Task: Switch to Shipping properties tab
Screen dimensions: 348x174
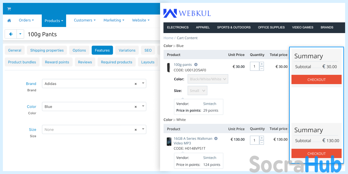Action: (47, 50)
